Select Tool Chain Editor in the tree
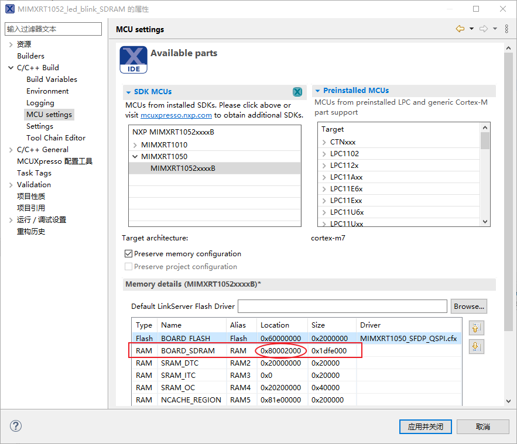 pos(56,137)
